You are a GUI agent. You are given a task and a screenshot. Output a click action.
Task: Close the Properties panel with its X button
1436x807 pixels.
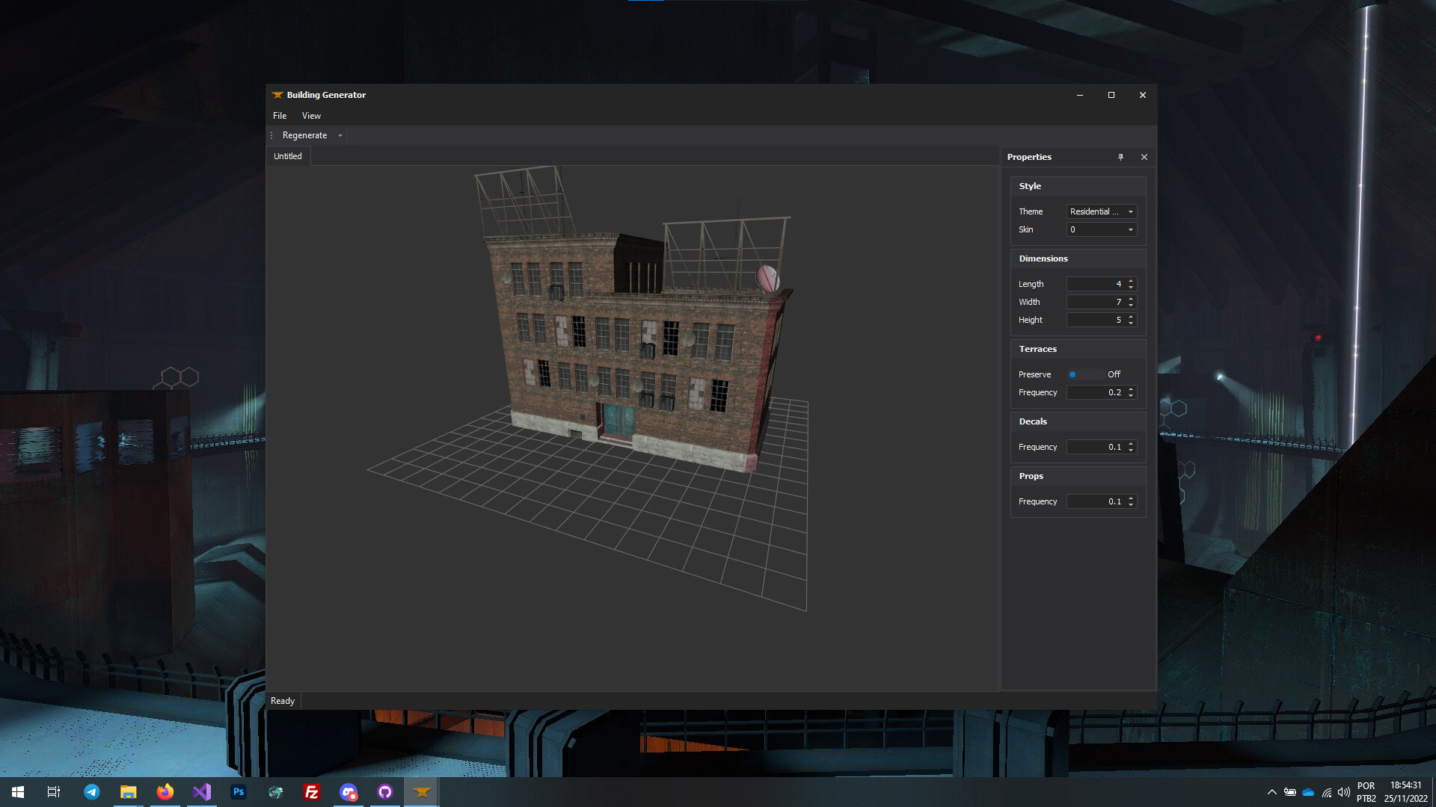tap(1144, 157)
